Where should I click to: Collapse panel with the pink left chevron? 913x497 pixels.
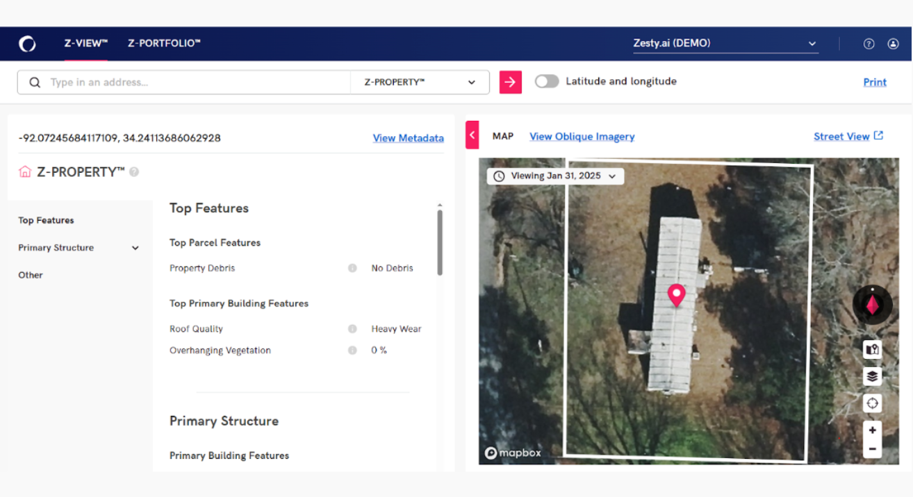pos(472,135)
